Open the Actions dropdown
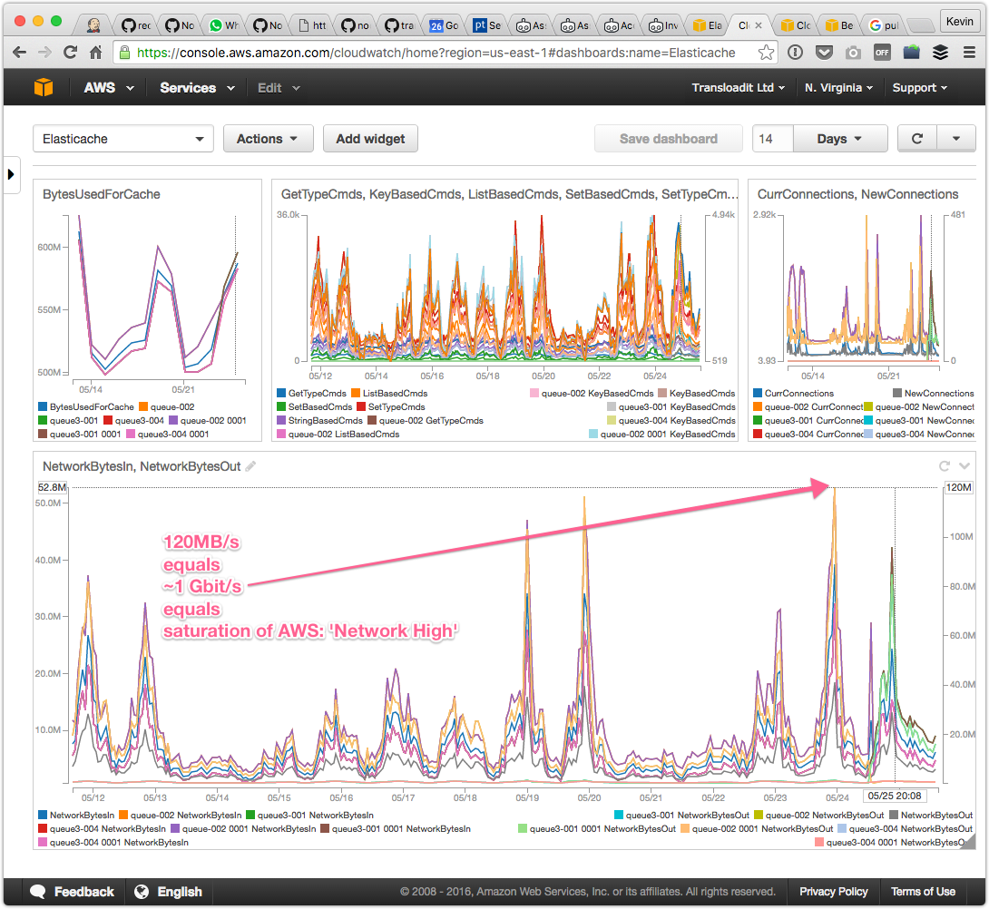989x909 pixels. [x=268, y=139]
